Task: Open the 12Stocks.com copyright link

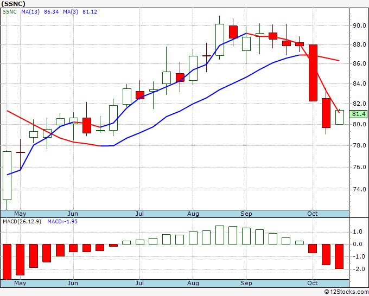Action: (x=346, y=292)
